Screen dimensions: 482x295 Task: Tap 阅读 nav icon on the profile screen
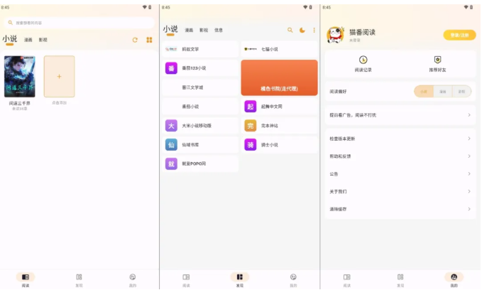pos(346,277)
